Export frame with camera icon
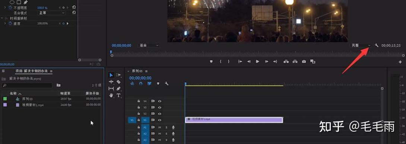The image size is (406, 144). (x=304, y=61)
